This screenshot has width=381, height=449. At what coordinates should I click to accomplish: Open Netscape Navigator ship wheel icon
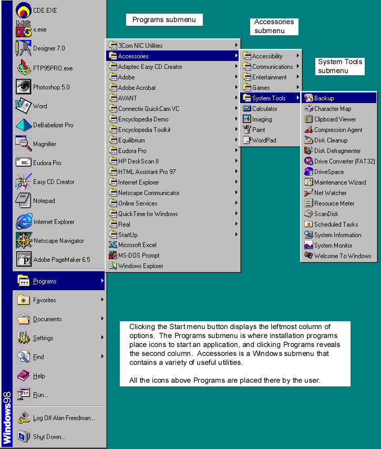click(x=24, y=240)
